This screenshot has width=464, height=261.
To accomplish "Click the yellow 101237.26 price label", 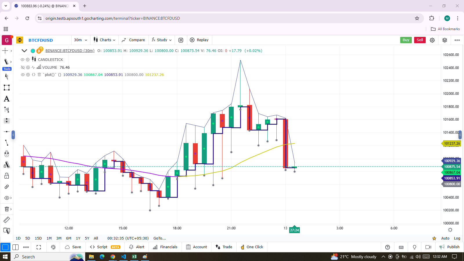I will [x=452, y=144].
